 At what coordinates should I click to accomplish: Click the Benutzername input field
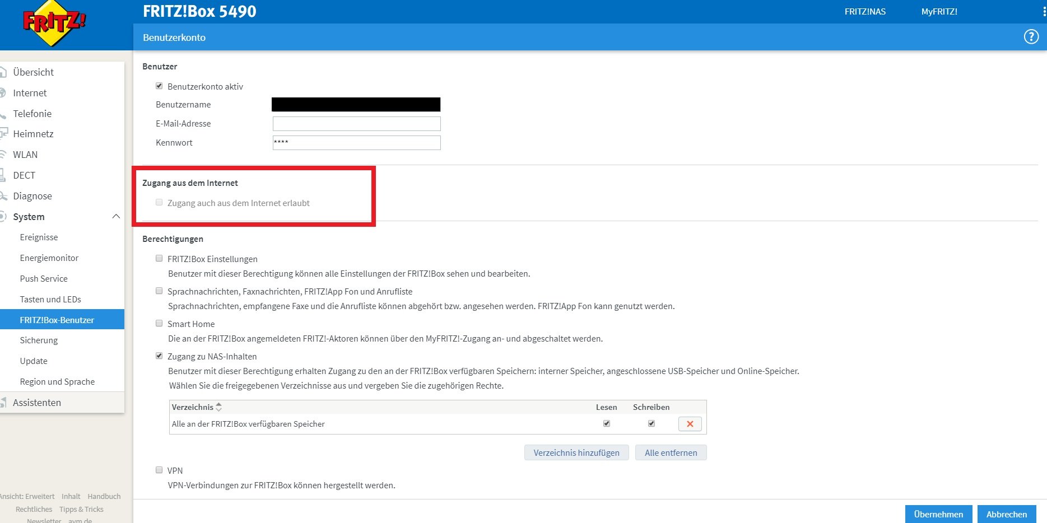click(356, 105)
